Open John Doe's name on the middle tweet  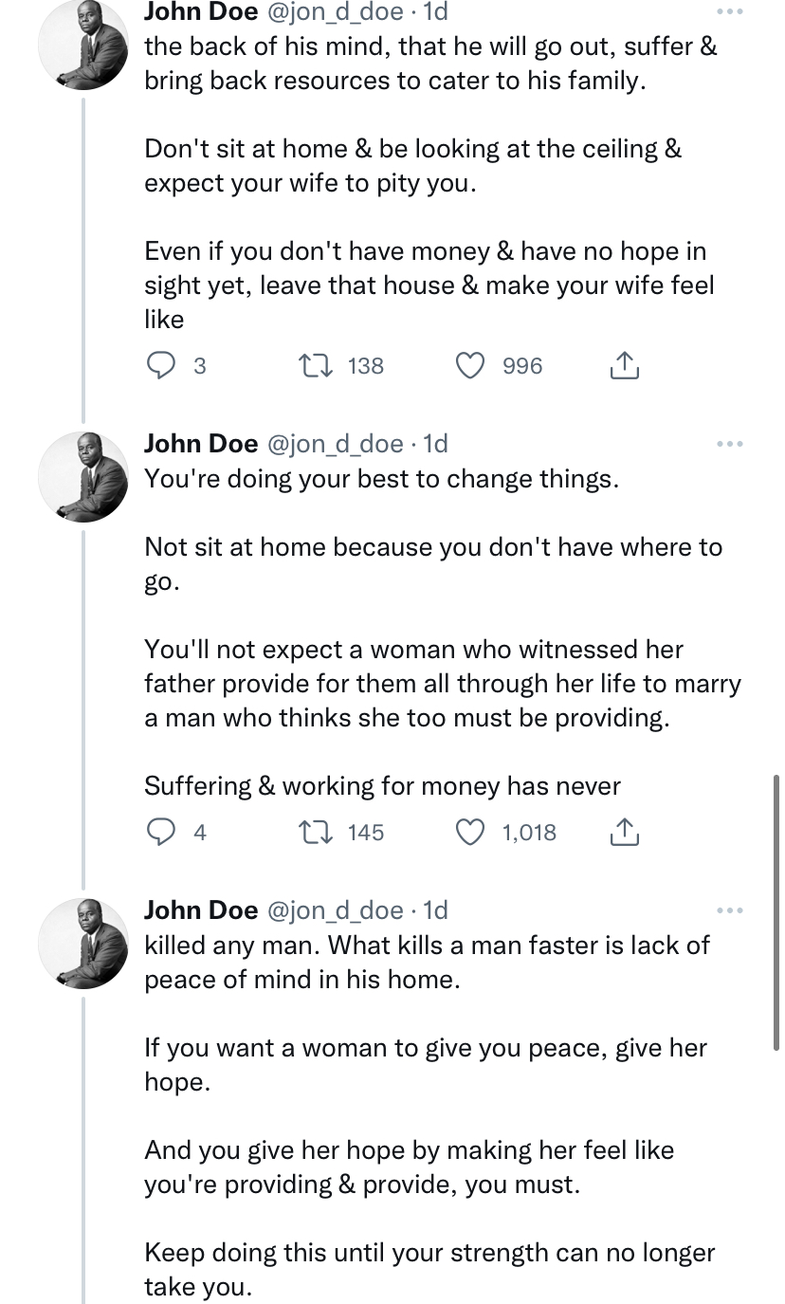click(200, 443)
